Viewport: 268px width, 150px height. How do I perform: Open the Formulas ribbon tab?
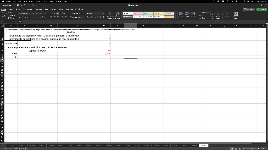click(38, 9)
